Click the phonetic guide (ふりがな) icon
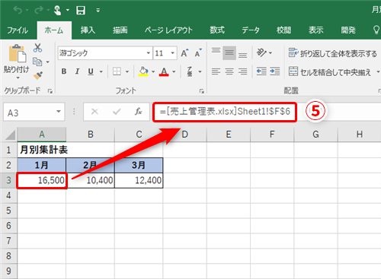Viewport: 381px width, 279px height. [x=190, y=71]
